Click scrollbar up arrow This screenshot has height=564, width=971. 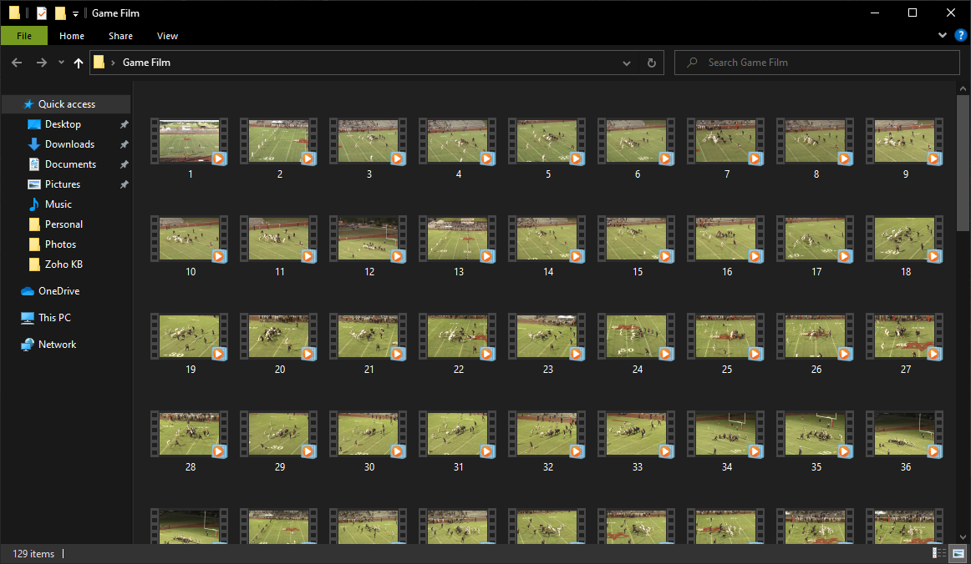coord(963,88)
